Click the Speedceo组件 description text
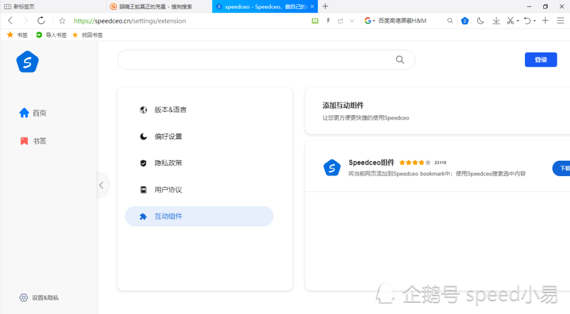The image size is (570, 314). coord(437,174)
